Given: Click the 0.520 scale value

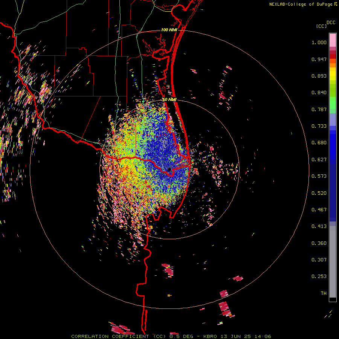Looking at the screenshot, I should click(x=319, y=193).
